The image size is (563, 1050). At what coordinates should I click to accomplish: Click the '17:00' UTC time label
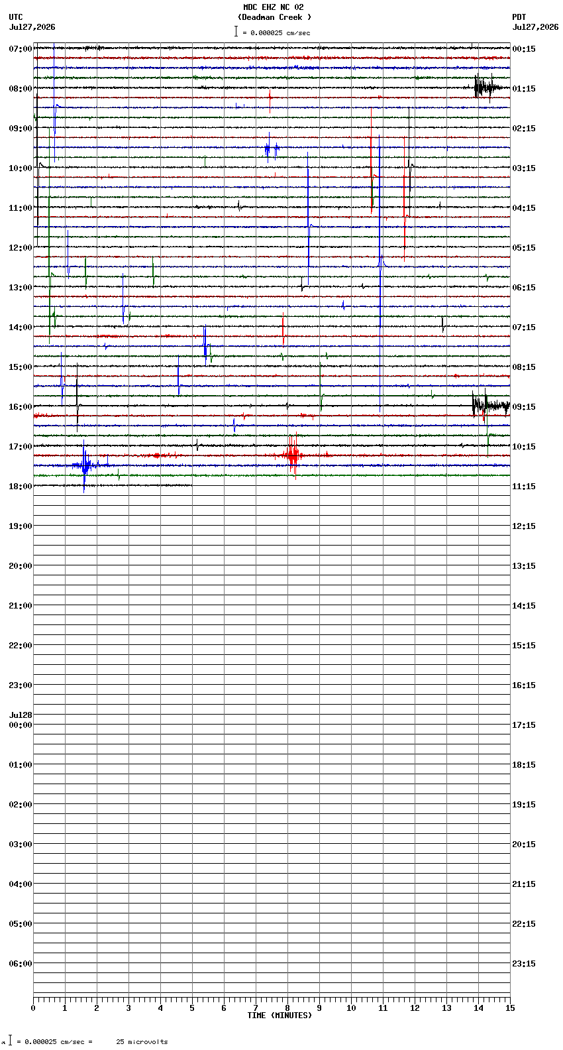(x=21, y=447)
